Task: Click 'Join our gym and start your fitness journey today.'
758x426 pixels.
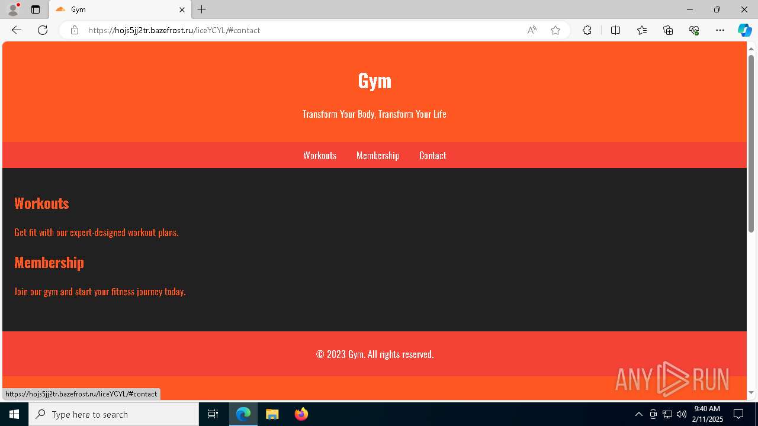Action: (x=100, y=292)
